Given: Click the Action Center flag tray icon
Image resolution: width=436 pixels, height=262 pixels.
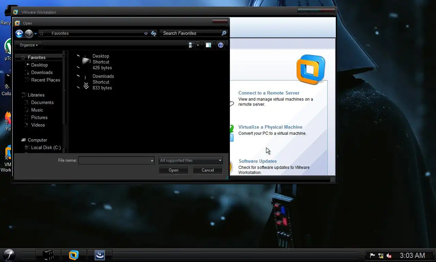Looking at the screenshot, I should coord(372,256).
